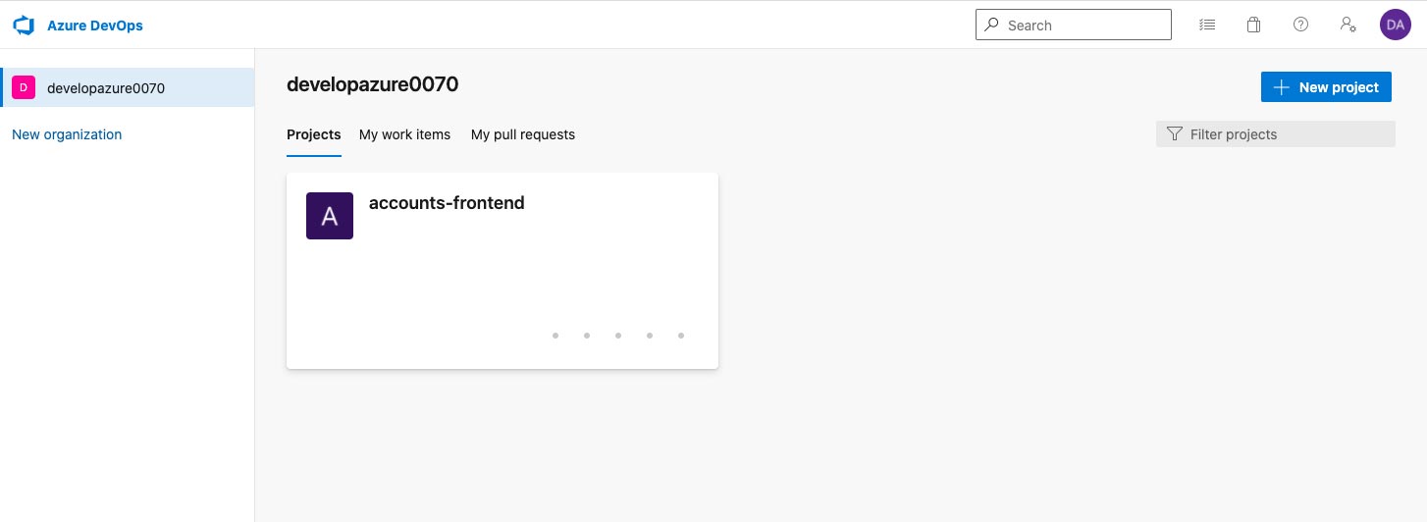Viewport: 1427px width, 522px height.
Task: Open the User settings icon
Action: 1348,25
